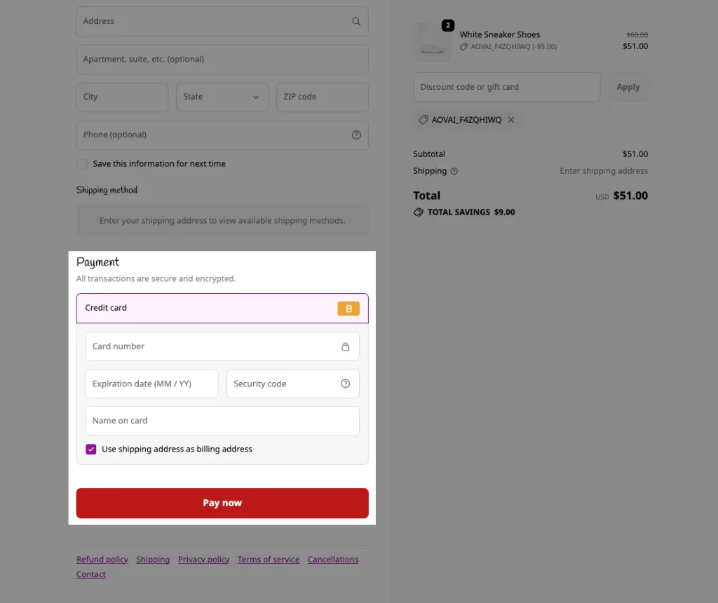
Task: Click the discount tag icon beside AOVAI_F4ZQHIWQ chip
Action: click(423, 119)
